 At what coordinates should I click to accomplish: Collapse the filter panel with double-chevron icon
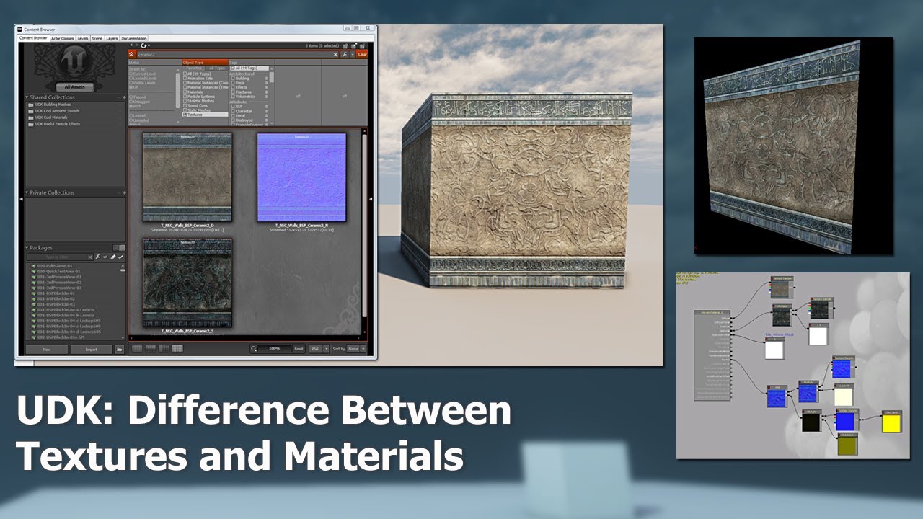[x=131, y=54]
